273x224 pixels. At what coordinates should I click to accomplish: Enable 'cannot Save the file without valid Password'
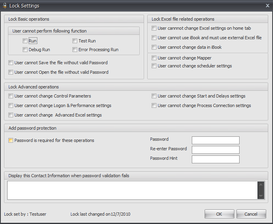(x=11, y=63)
